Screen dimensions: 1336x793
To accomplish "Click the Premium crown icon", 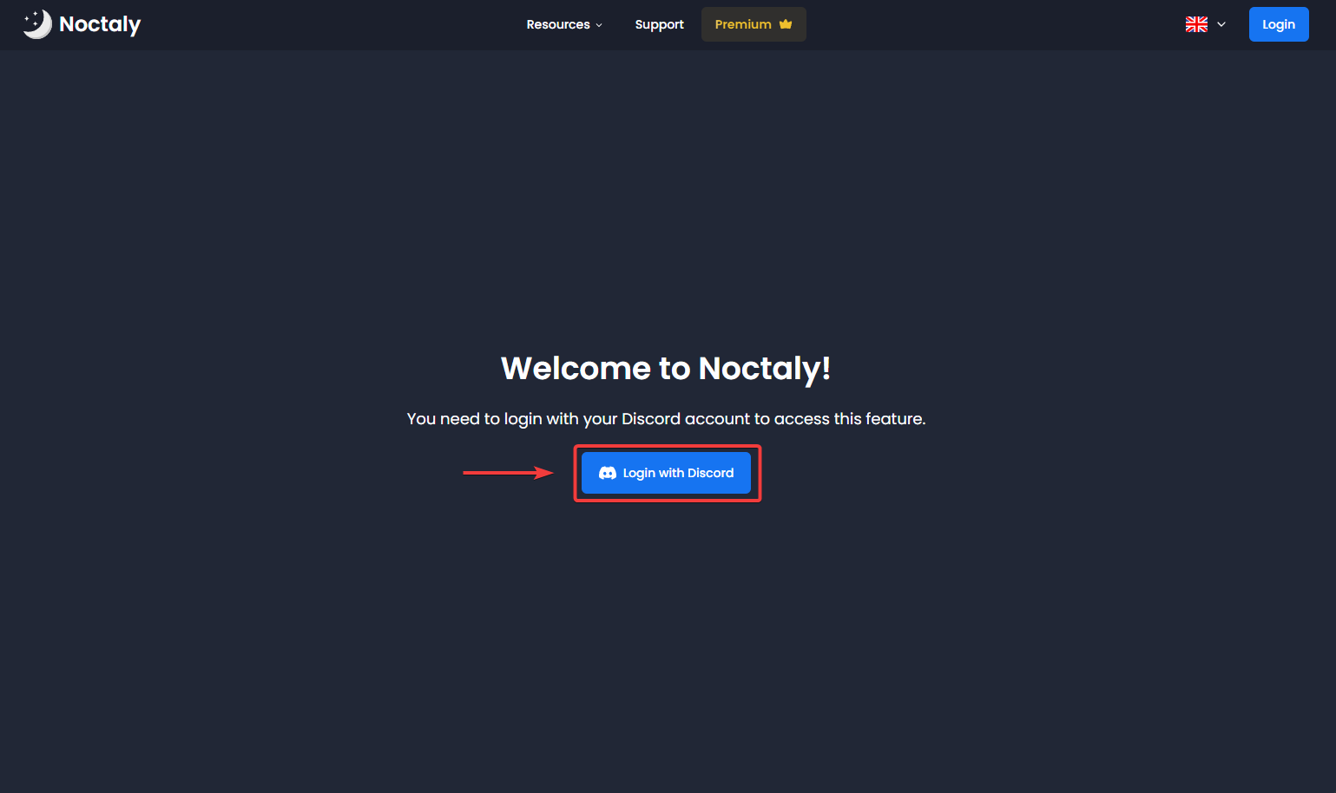I will pyautogui.click(x=786, y=24).
